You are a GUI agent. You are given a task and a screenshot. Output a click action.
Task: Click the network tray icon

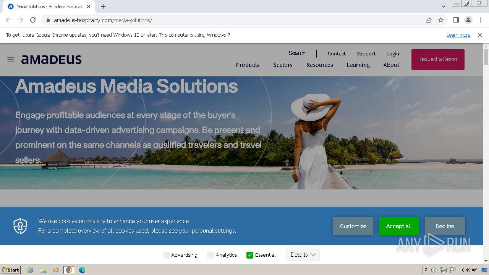click(x=444, y=270)
